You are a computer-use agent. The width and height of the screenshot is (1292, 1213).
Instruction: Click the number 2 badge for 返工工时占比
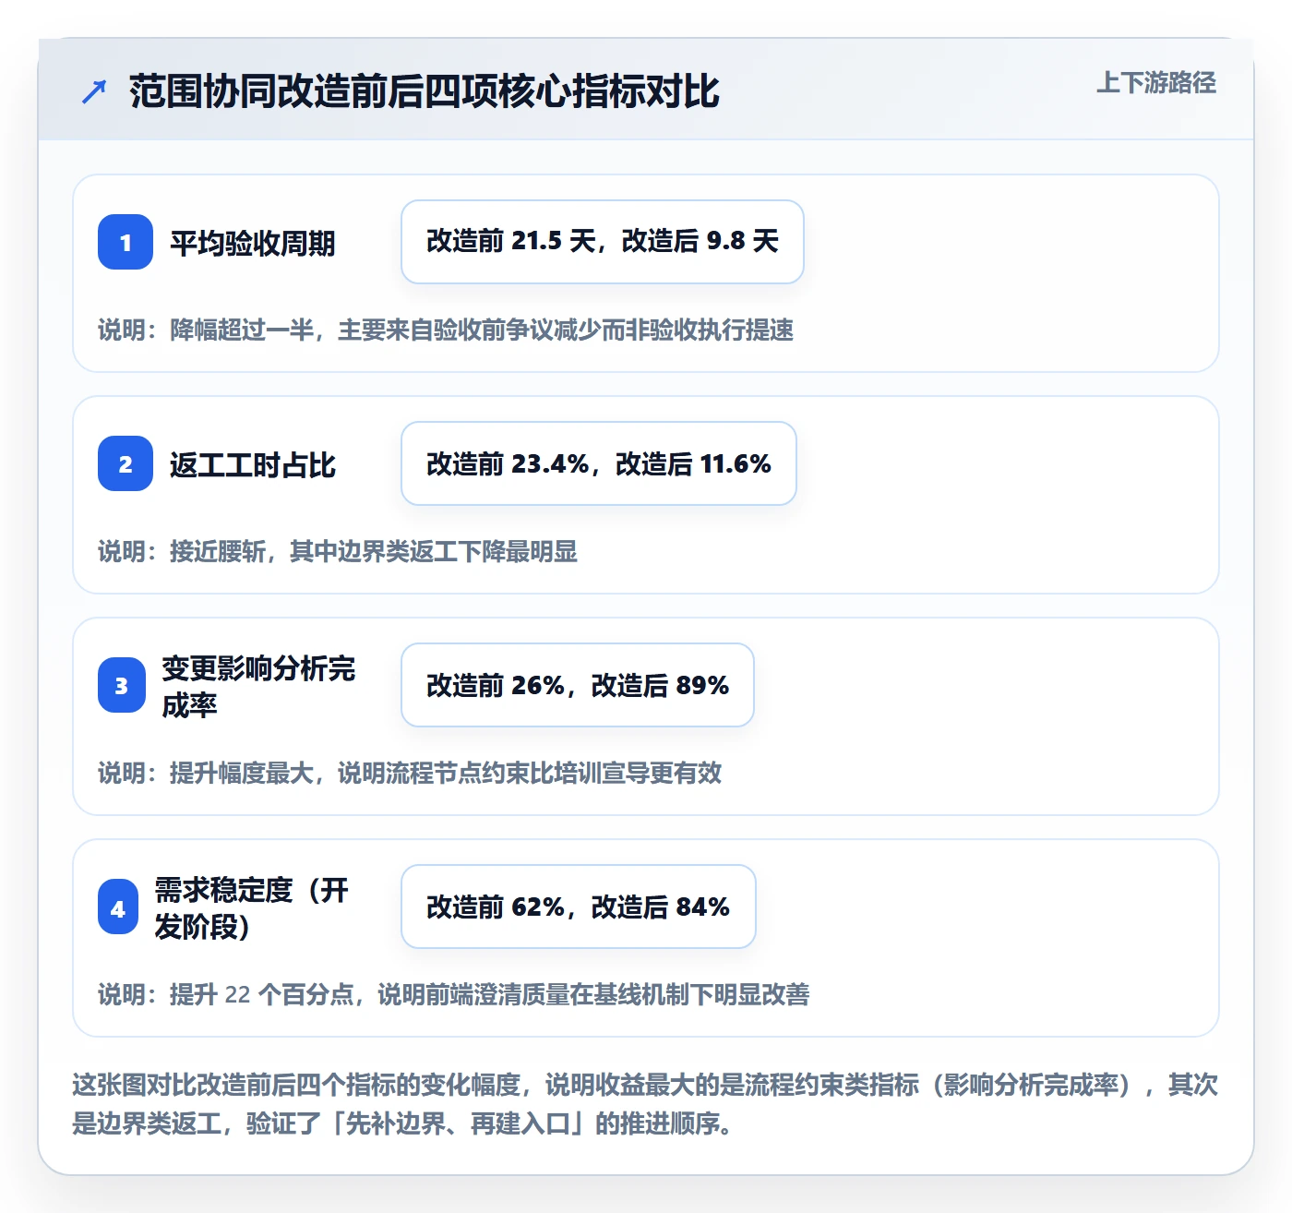[126, 463]
